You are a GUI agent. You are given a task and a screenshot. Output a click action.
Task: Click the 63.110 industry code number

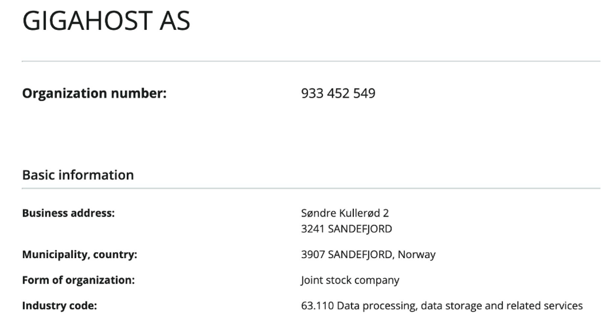(x=317, y=306)
